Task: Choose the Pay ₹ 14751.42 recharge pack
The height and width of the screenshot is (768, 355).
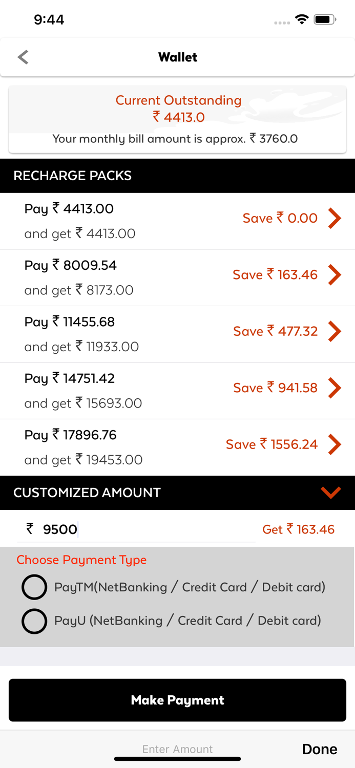Action: coord(102,391)
